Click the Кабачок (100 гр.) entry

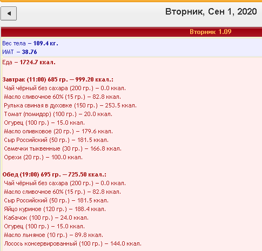[x=46, y=218]
